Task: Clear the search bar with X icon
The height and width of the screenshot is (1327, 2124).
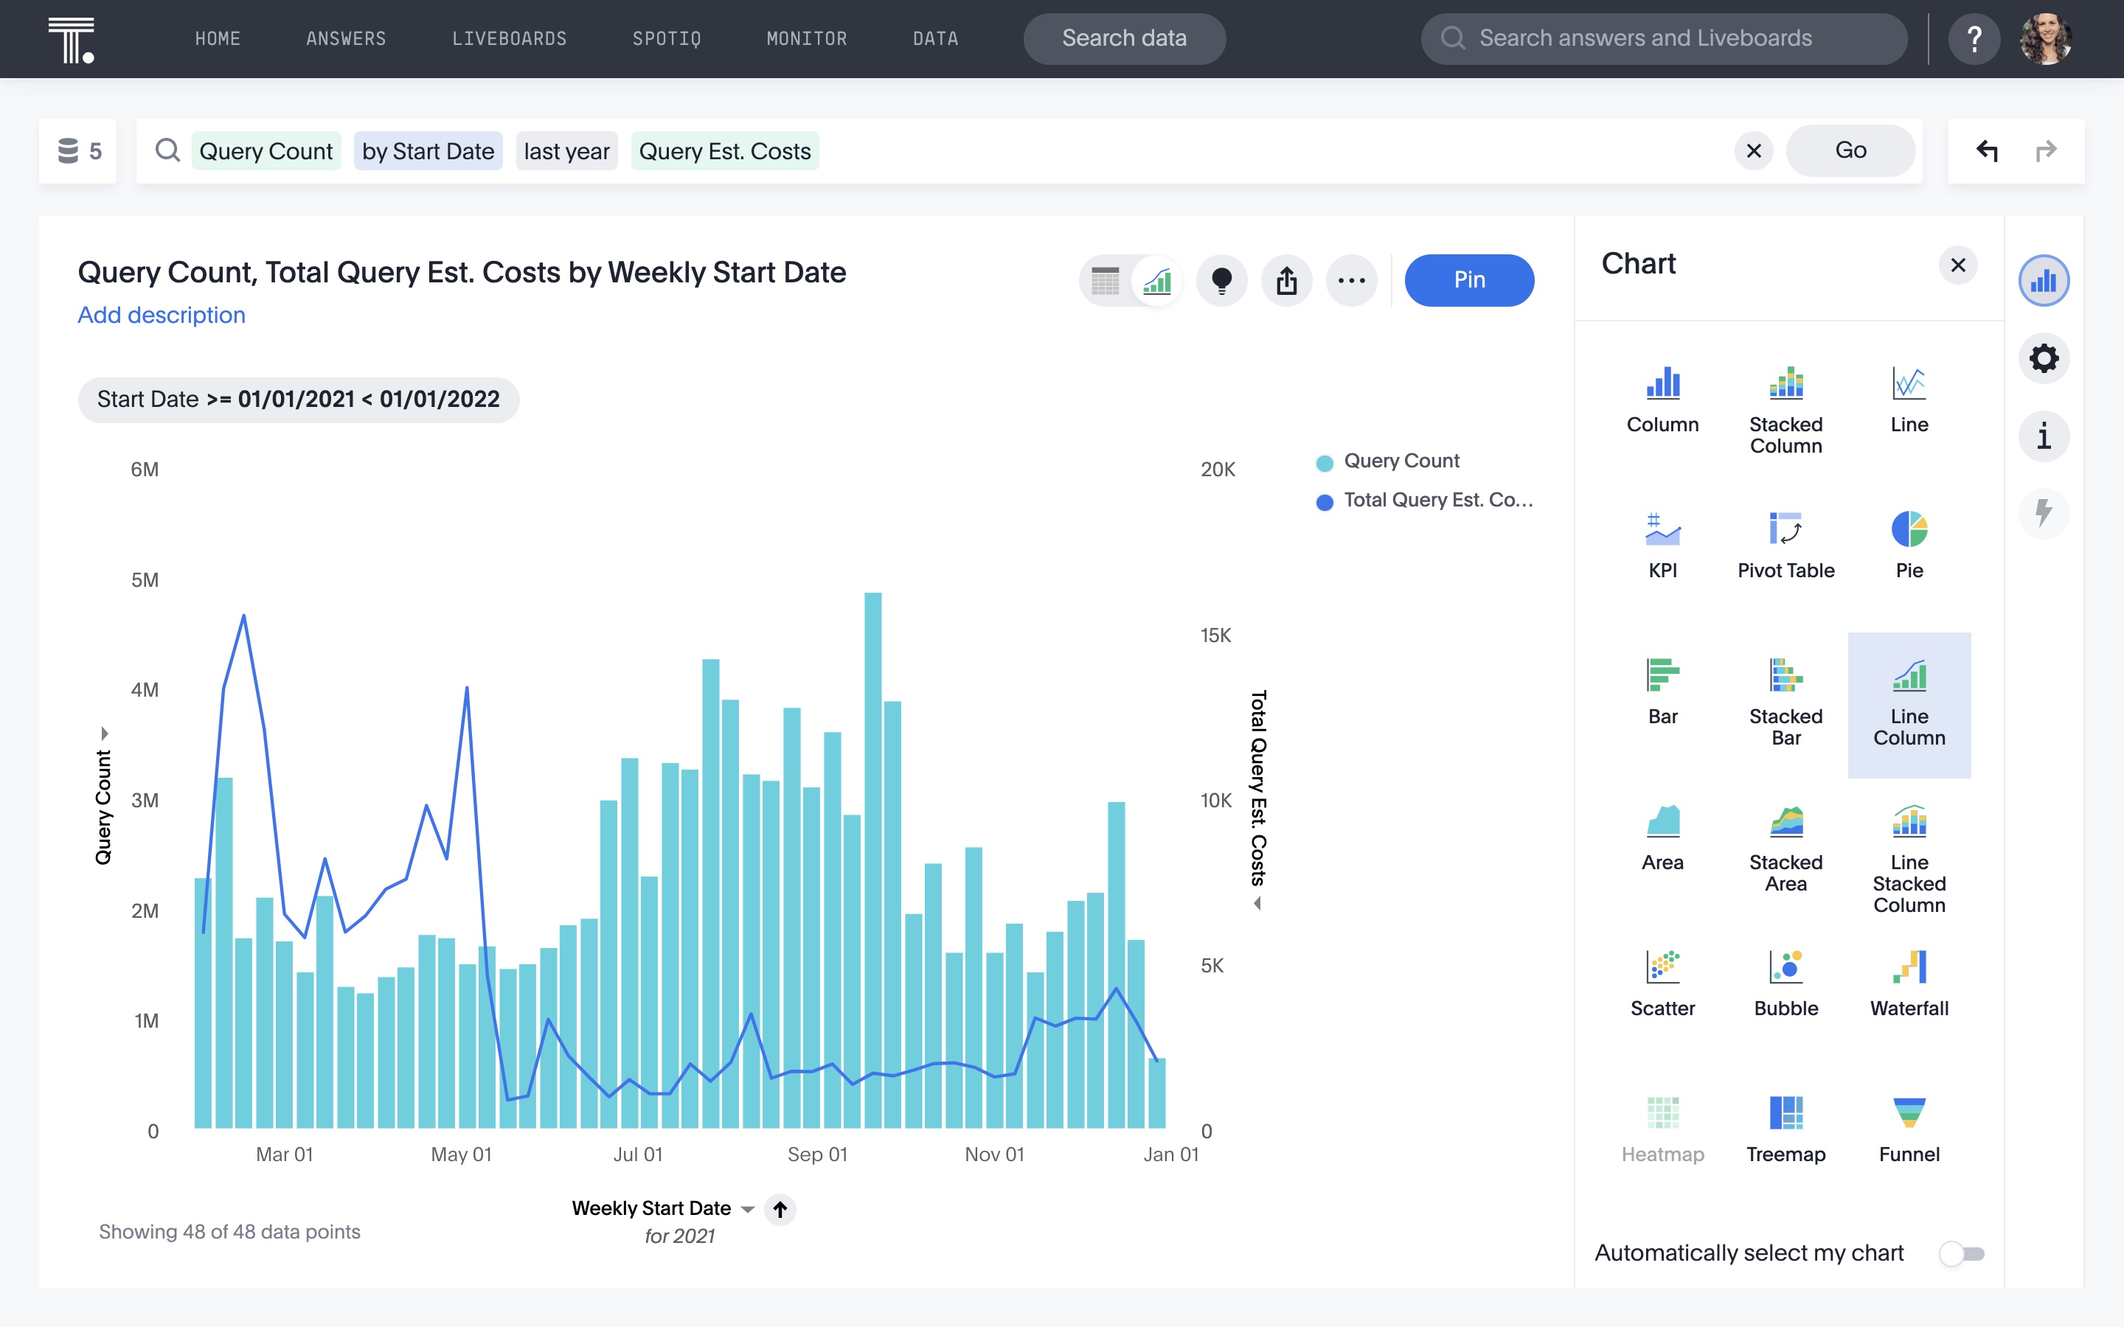Action: 1754,151
